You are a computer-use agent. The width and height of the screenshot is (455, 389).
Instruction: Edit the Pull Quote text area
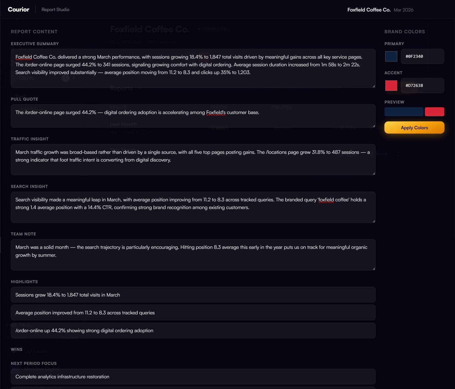pyautogui.click(x=193, y=116)
